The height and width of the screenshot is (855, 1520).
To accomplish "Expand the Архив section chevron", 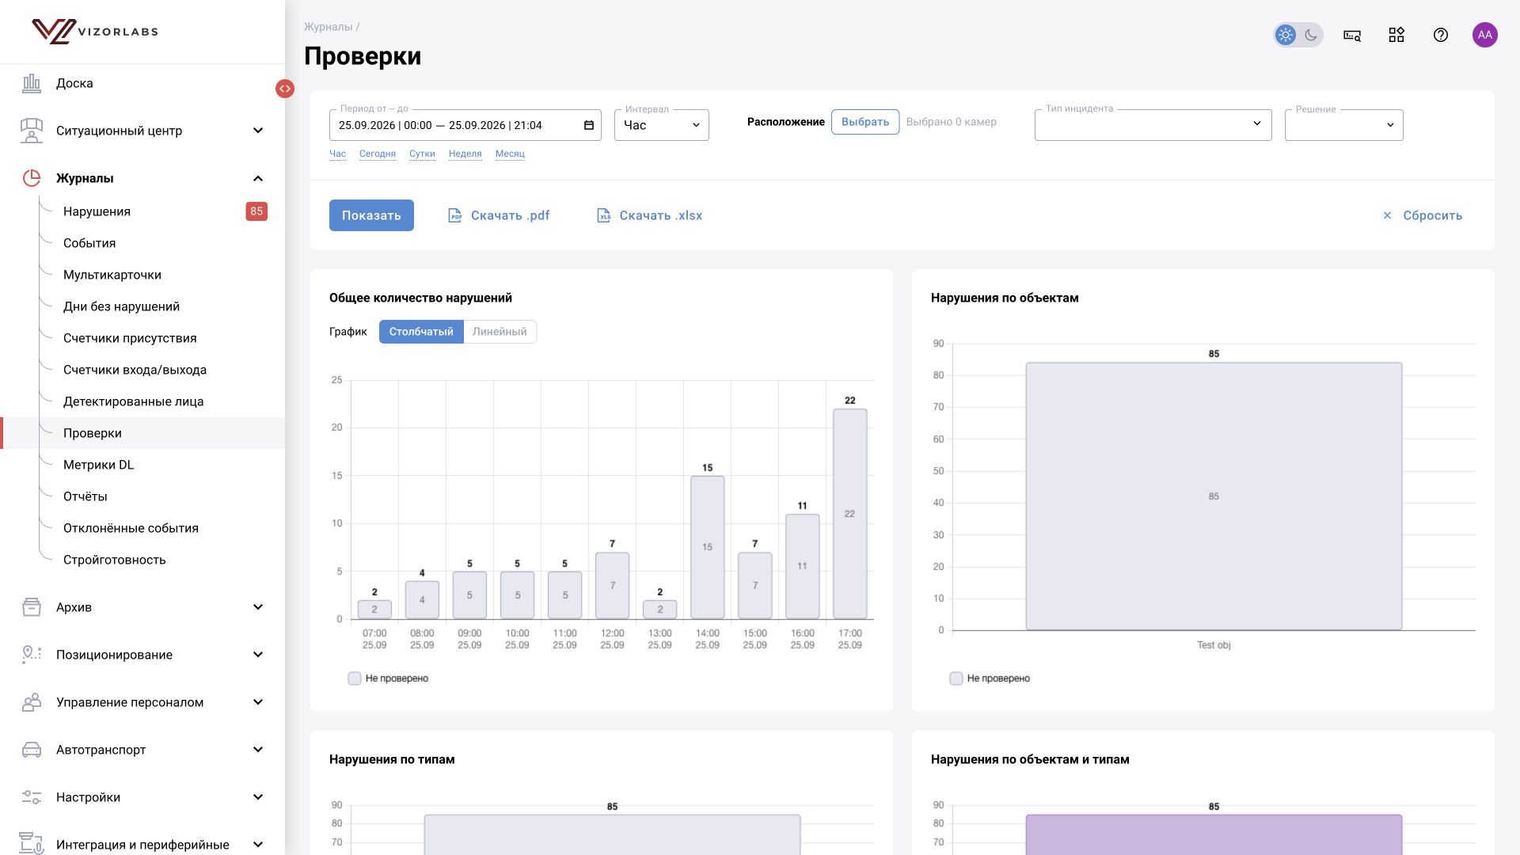I will [258, 607].
